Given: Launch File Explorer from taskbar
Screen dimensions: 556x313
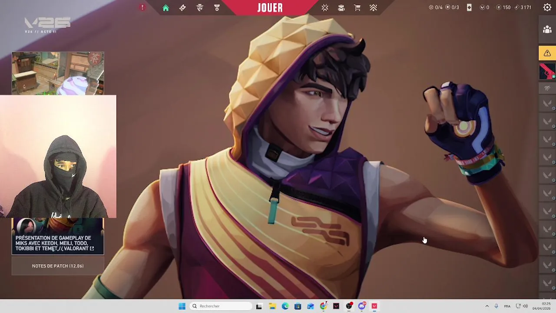Looking at the screenshot, I should click(x=272, y=306).
